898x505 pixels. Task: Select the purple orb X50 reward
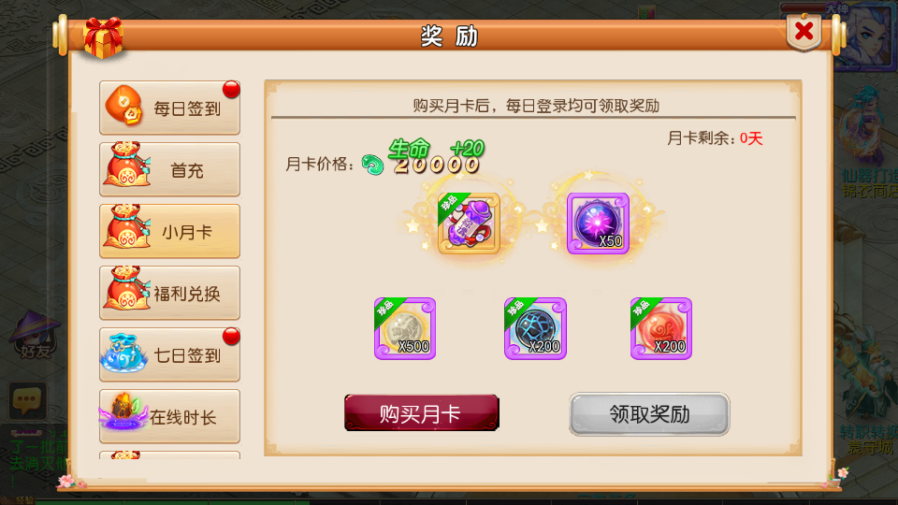click(598, 224)
